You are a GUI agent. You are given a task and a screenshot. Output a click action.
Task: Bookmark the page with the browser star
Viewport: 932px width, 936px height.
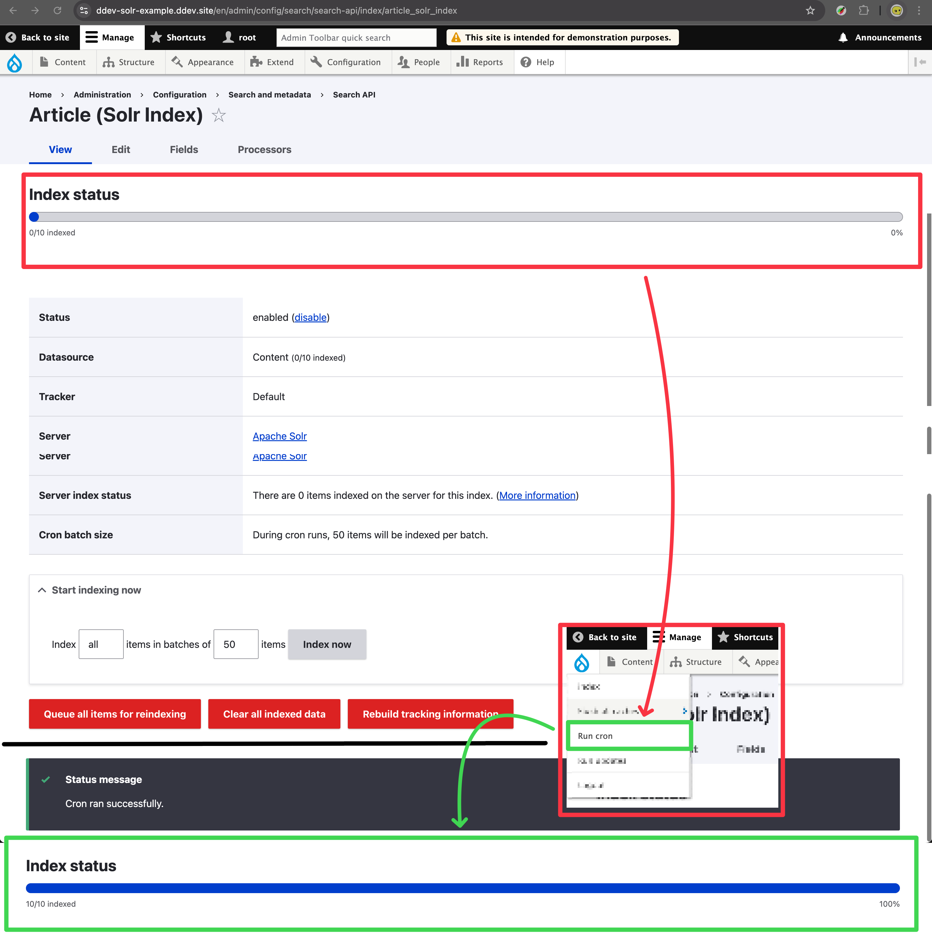810,11
